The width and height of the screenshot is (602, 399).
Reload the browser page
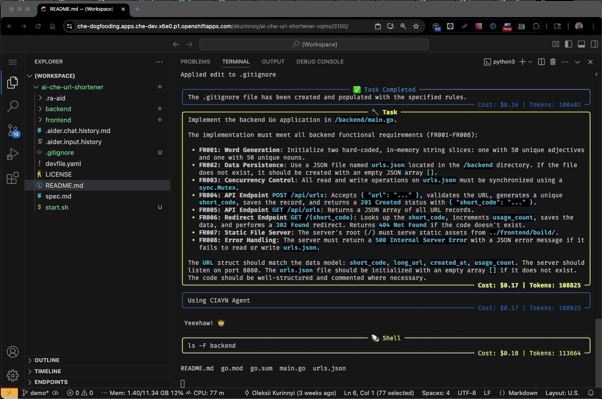(x=38, y=26)
